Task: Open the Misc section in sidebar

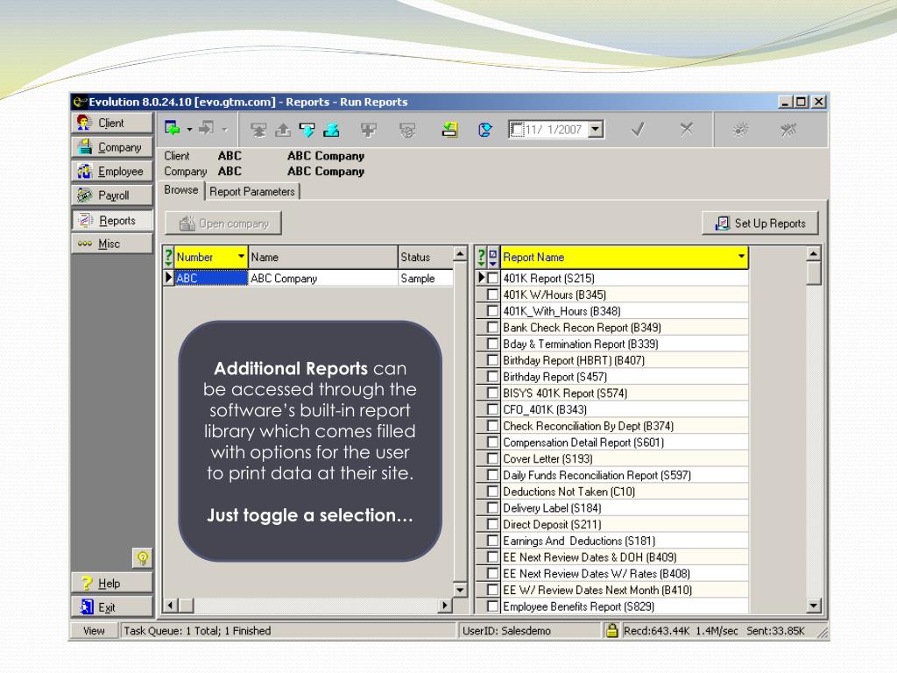Action: point(112,244)
